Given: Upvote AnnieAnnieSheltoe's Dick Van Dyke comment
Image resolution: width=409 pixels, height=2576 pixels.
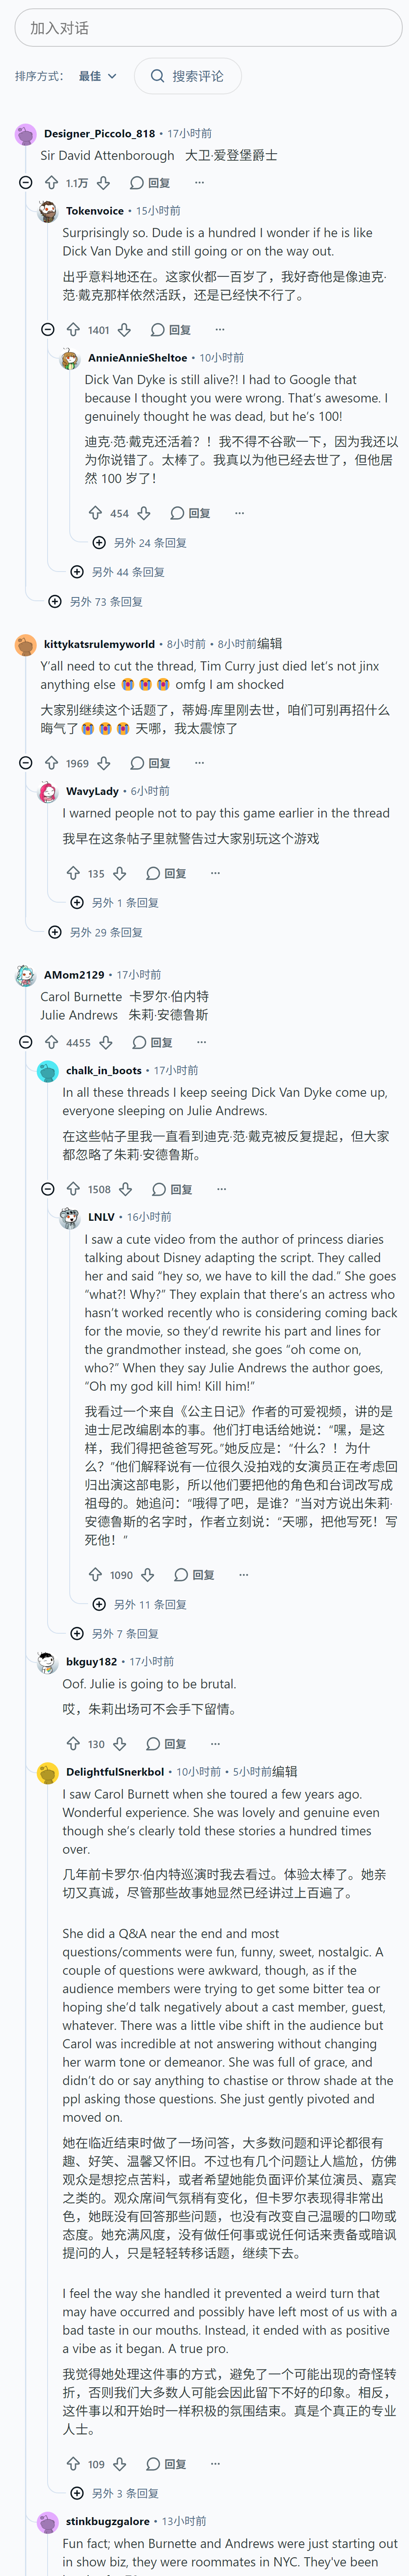Looking at the screenshot, I should (96, 513).
